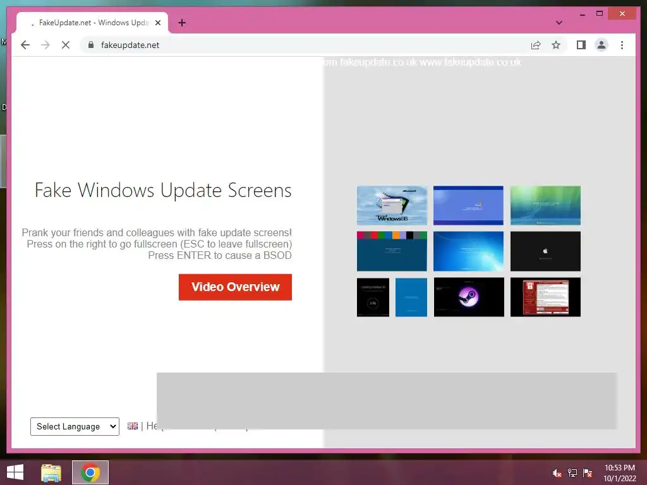Open the Select Language dropdown

[75, 426]
